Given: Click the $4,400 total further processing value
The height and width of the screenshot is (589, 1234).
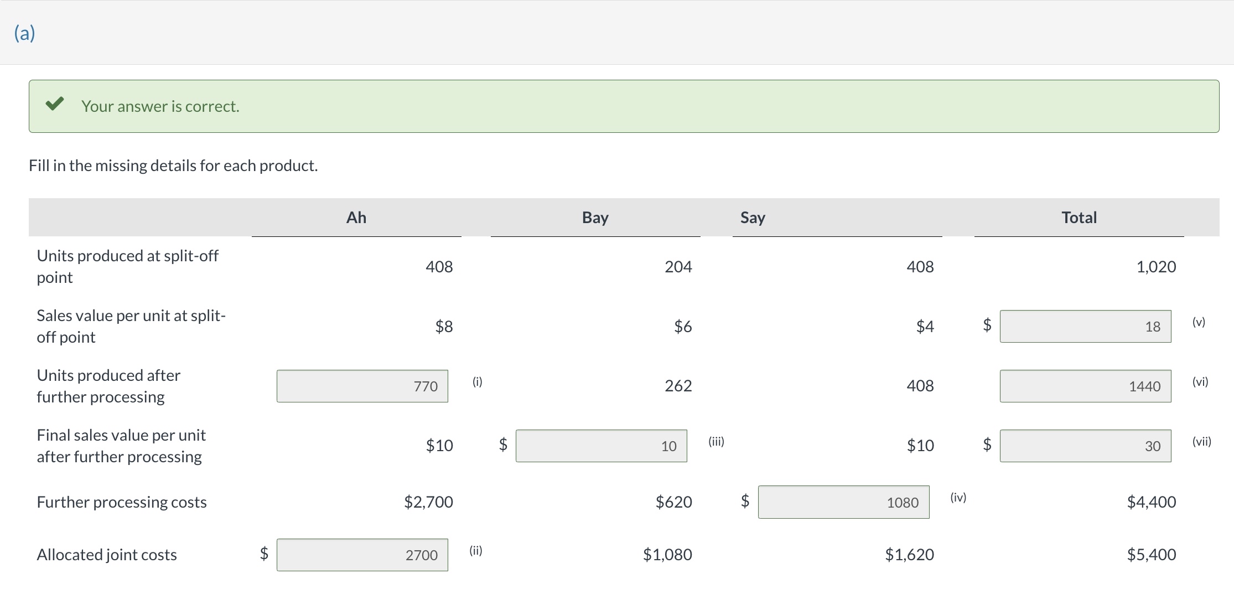Looking at the screenshot, I should click(x=1151, y=502).
